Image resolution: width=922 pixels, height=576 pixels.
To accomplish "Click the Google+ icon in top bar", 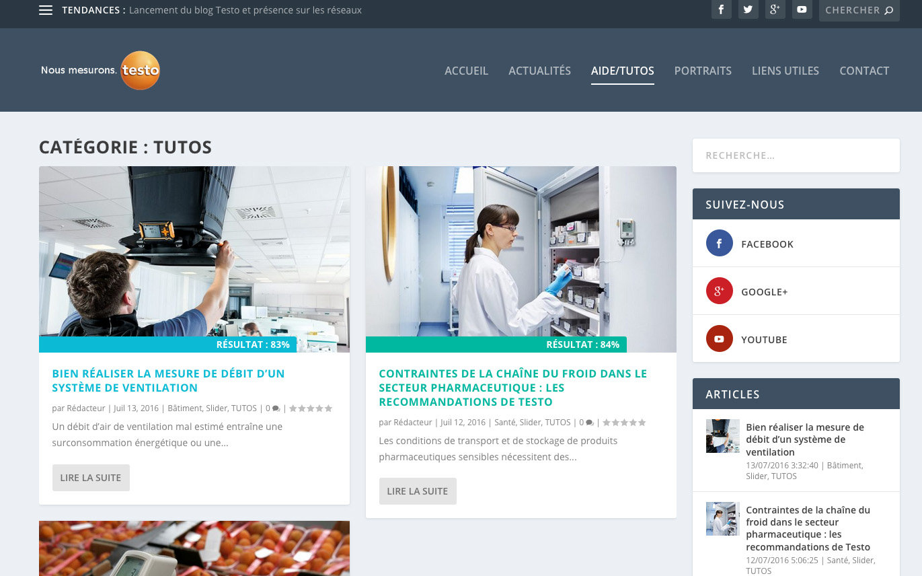I will point(775,9).
